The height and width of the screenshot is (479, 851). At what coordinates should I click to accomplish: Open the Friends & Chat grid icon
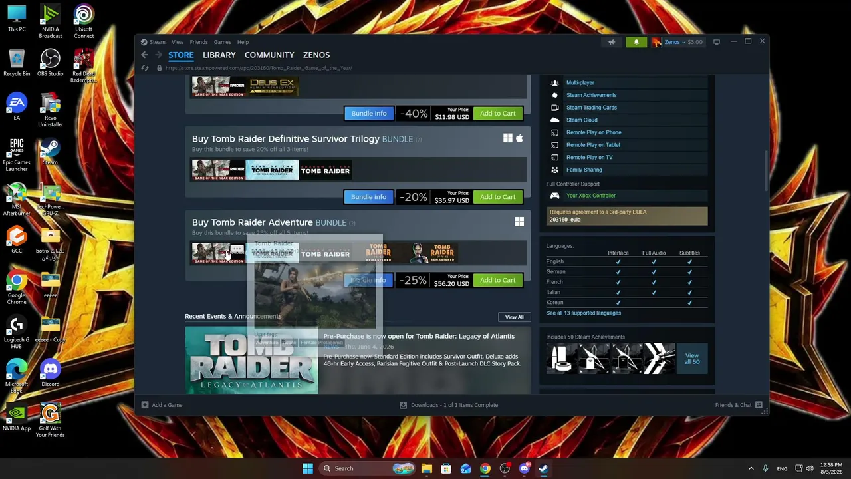(x=759, y=405)
